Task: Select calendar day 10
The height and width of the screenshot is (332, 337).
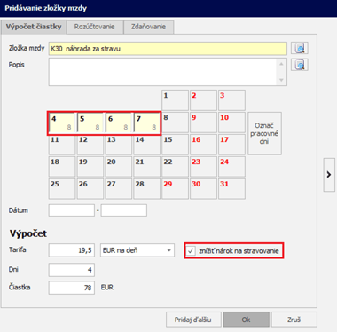Action: (231, 123)
